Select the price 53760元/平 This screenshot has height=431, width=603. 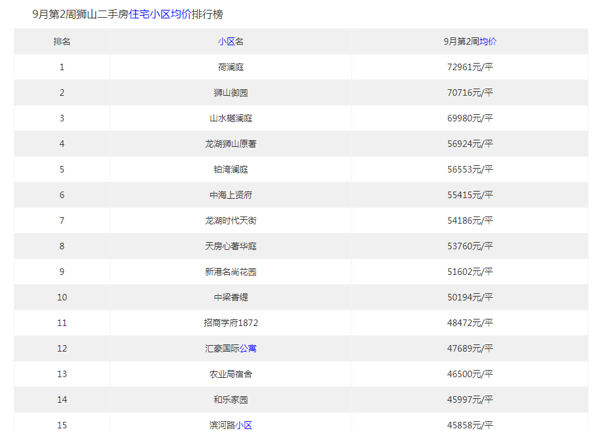470,246
